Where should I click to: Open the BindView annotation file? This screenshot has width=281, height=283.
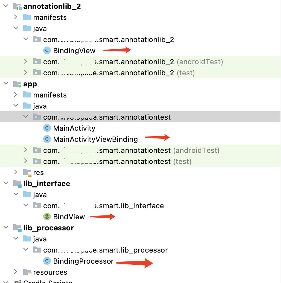69,217
